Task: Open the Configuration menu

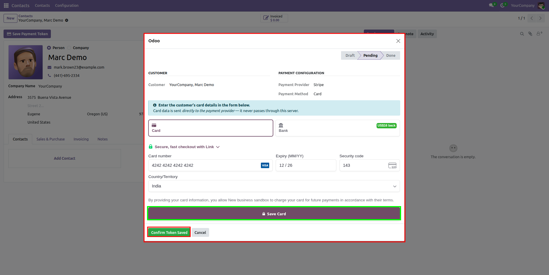Action: (x=67, y=6)
